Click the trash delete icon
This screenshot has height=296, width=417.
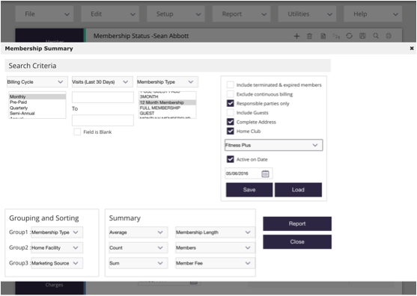coord(309,36)
